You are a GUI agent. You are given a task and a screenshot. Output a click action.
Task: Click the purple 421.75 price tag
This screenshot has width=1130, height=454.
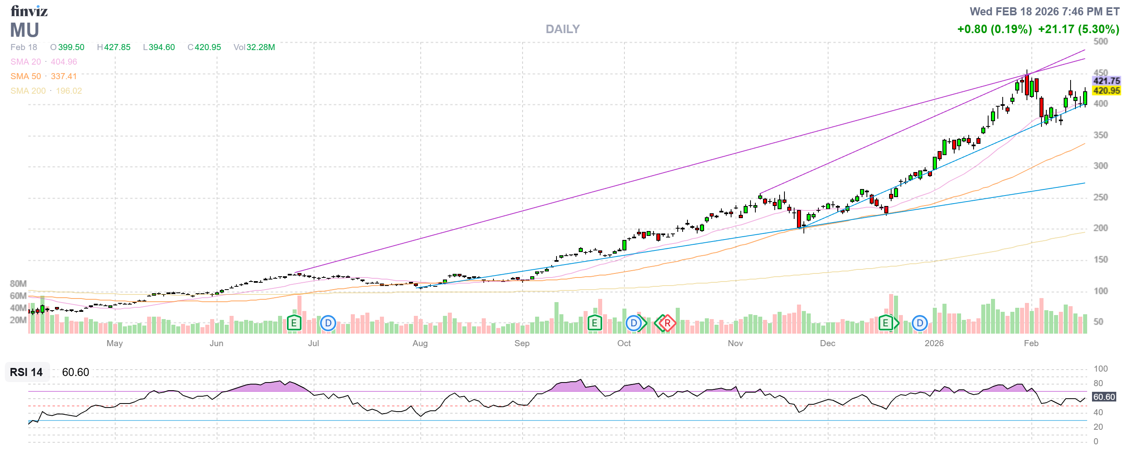[1106, 81]
